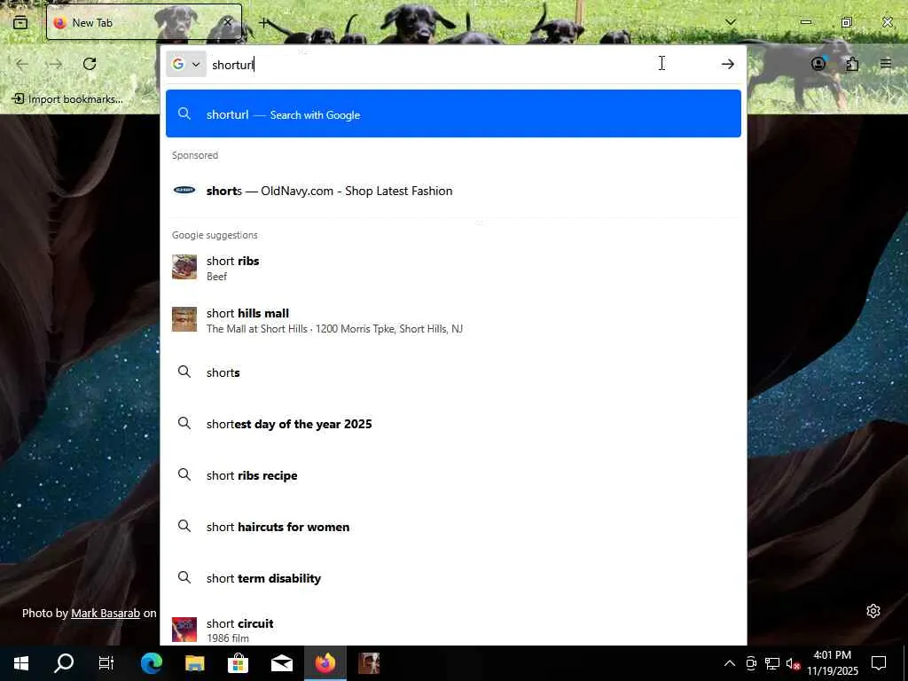
Task: Open Firefox account icon
Action: tap(818, 64)
